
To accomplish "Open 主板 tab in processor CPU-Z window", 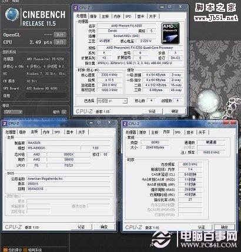I will (x=105, y=16).
